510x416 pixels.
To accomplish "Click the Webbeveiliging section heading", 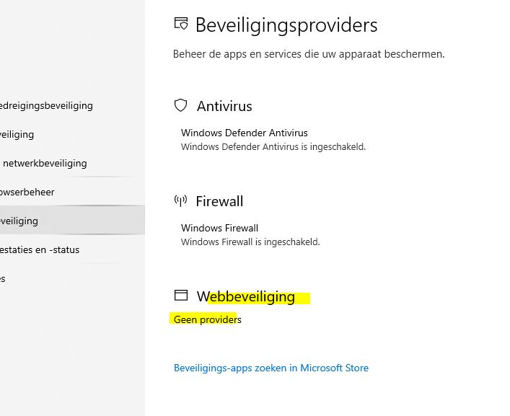I will pyautogui.click(x=245, y=296).
